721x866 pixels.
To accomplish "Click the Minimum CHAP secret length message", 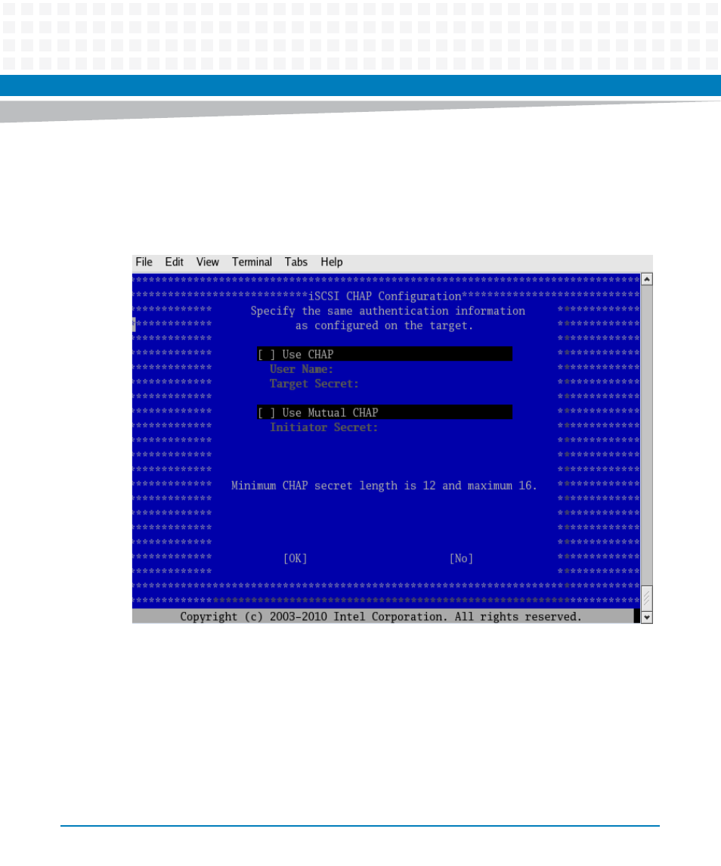I will coord(384,486).
